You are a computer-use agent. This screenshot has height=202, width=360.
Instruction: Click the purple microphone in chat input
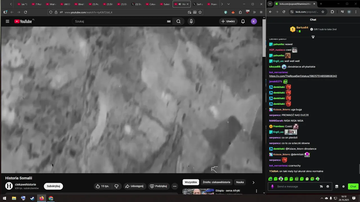(272, 187)
